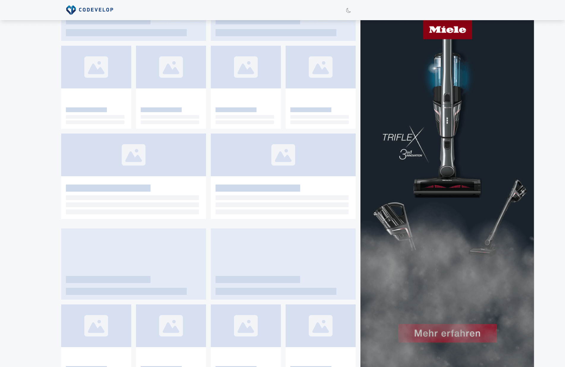Screen dimensions: 565x367
Task: Open the CODEVELOP home logo link
Action: [90, 10]
